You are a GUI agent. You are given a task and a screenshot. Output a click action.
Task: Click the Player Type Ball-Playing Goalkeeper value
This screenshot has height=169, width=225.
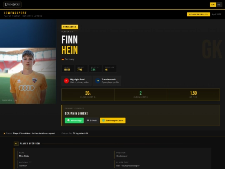[x=128, y=166]
